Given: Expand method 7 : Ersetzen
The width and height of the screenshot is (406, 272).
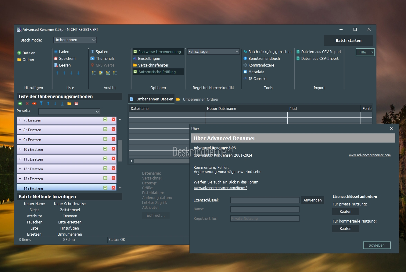Looking at the screenshot, I should pyautogui.click(x=20, y=120).
